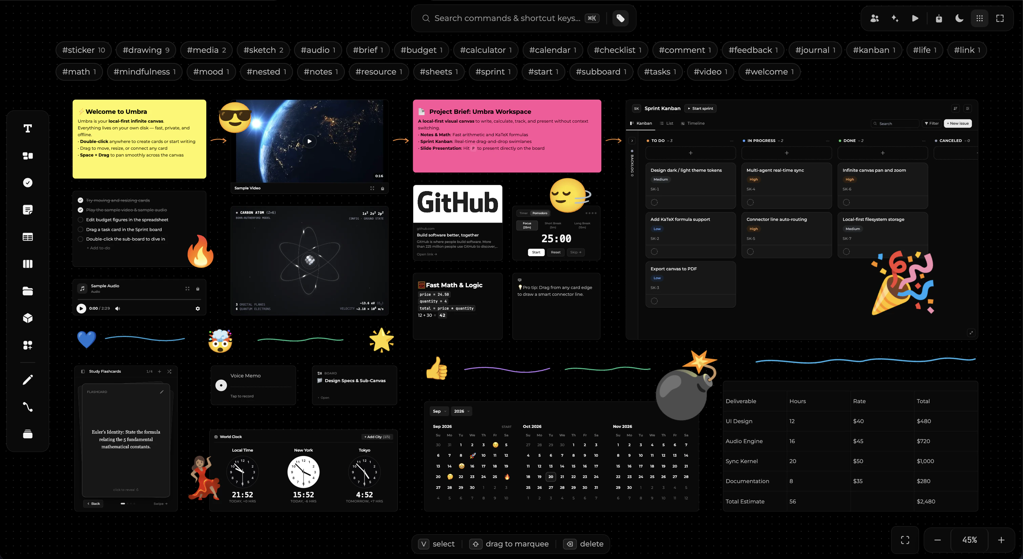The height and width of the screenshot is (559, 1023).
Task: Select the Pomodoro tab in timer widget
Action: coord(540,213)
